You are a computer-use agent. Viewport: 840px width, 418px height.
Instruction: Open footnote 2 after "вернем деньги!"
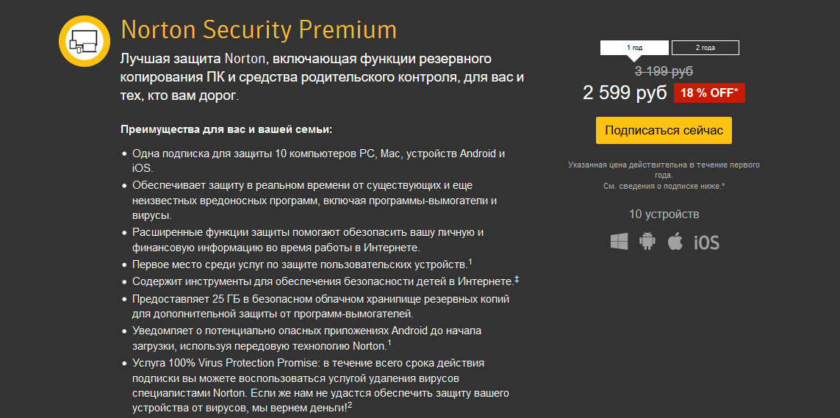pyautogui.click(x=350, y=406)
